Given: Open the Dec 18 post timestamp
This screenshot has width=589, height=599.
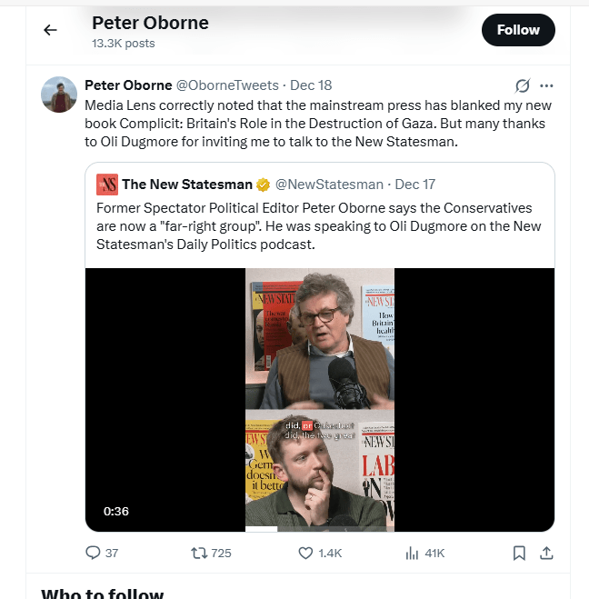Looking at the screenshot, I should click(311, 85).
